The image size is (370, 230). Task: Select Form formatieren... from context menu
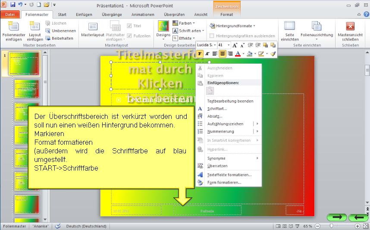click(224, 182)
